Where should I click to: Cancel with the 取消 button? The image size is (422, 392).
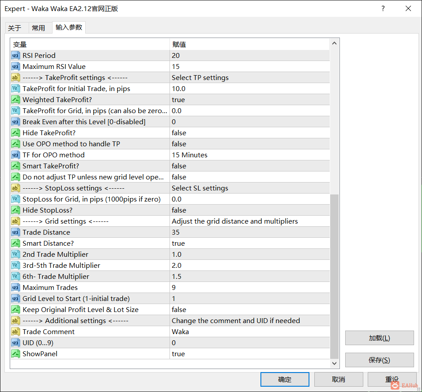point(339,379)
